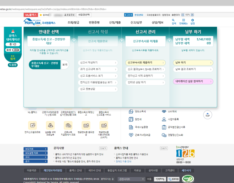Open the 납부할 세액 조회납부 icon

pos(50,125)
